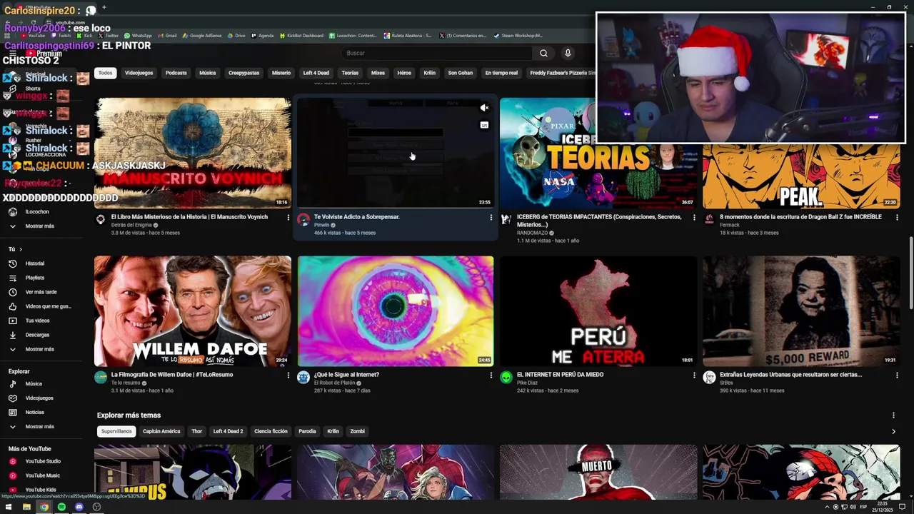Open Descargas in sidebar
914x514 pixels.
37,335
